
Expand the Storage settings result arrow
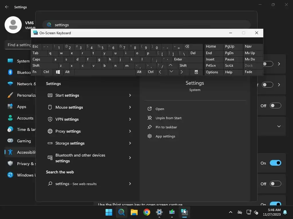tap(130, 143)
